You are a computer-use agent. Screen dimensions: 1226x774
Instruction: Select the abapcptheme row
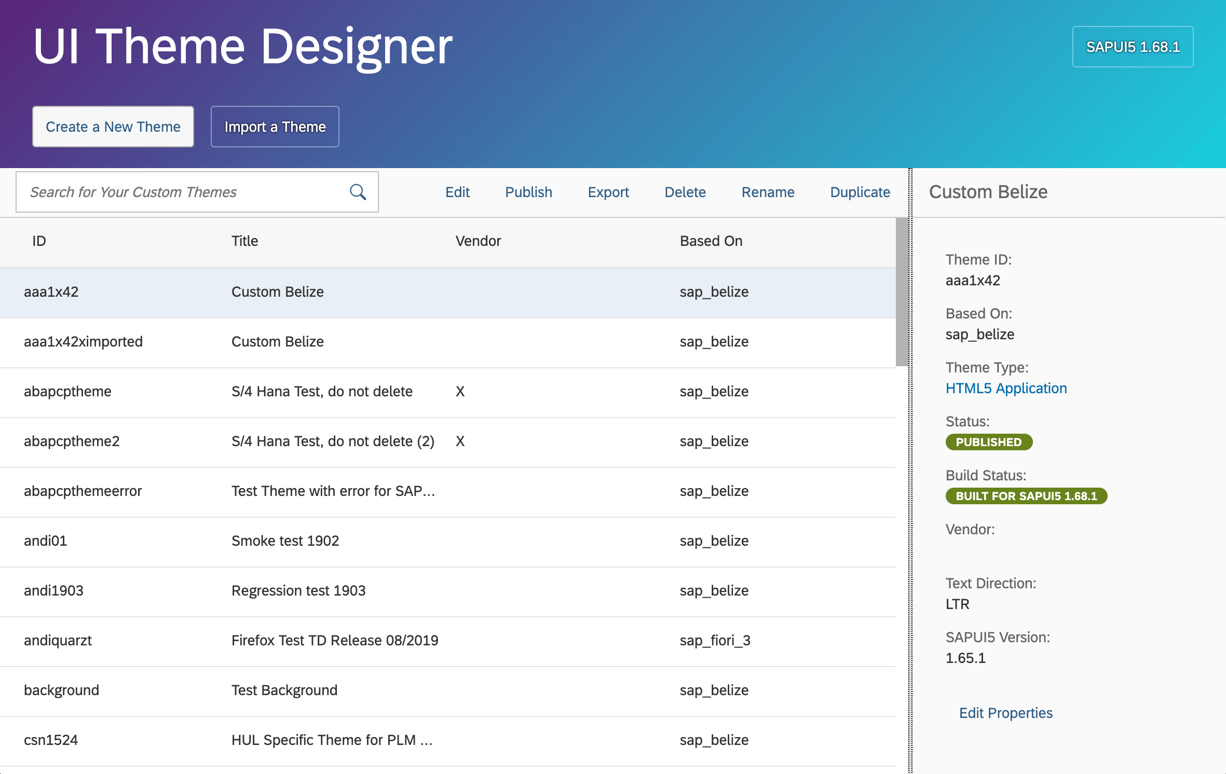coord(448,392)
